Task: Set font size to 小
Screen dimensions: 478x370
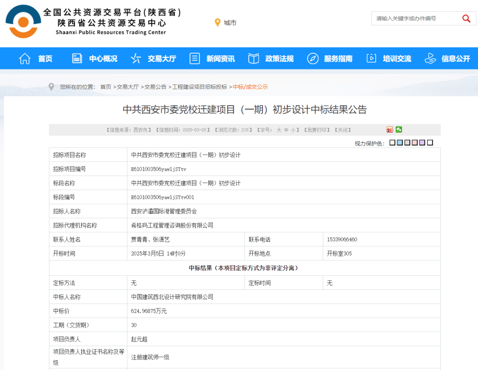Action: tap(293, 130)
